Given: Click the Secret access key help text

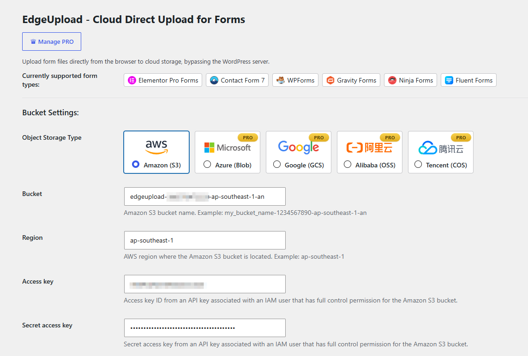Looking at the screenshot, I should (x=296, y=344).
